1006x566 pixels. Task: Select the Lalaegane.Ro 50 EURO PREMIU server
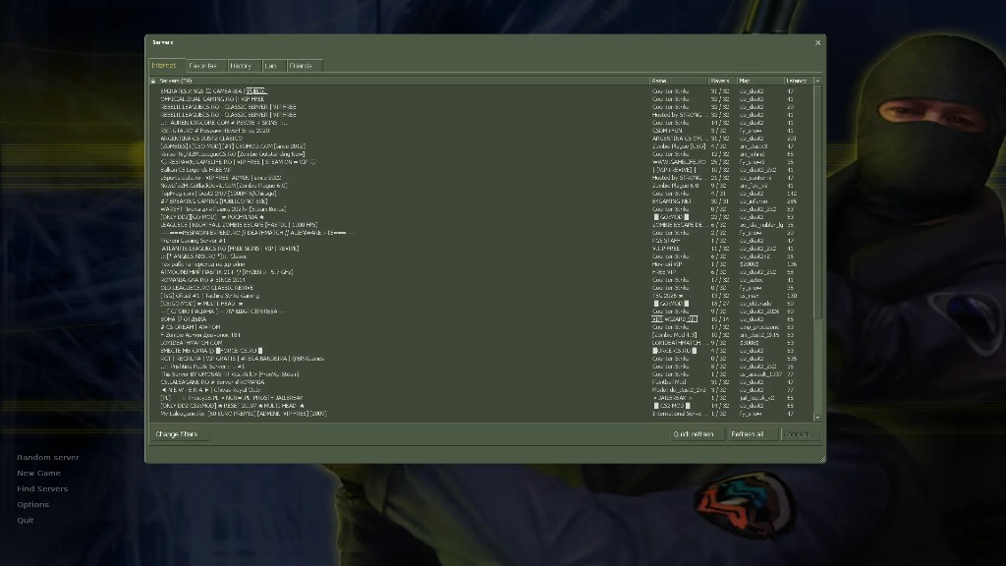[481, 414]
